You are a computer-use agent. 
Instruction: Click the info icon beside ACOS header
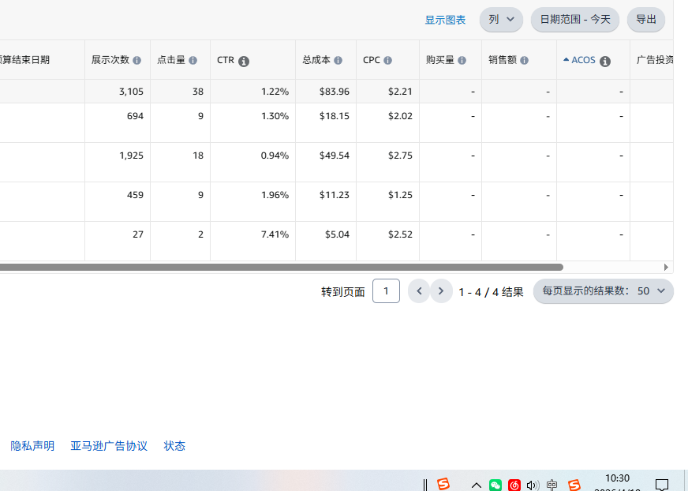tap(605, 62)
